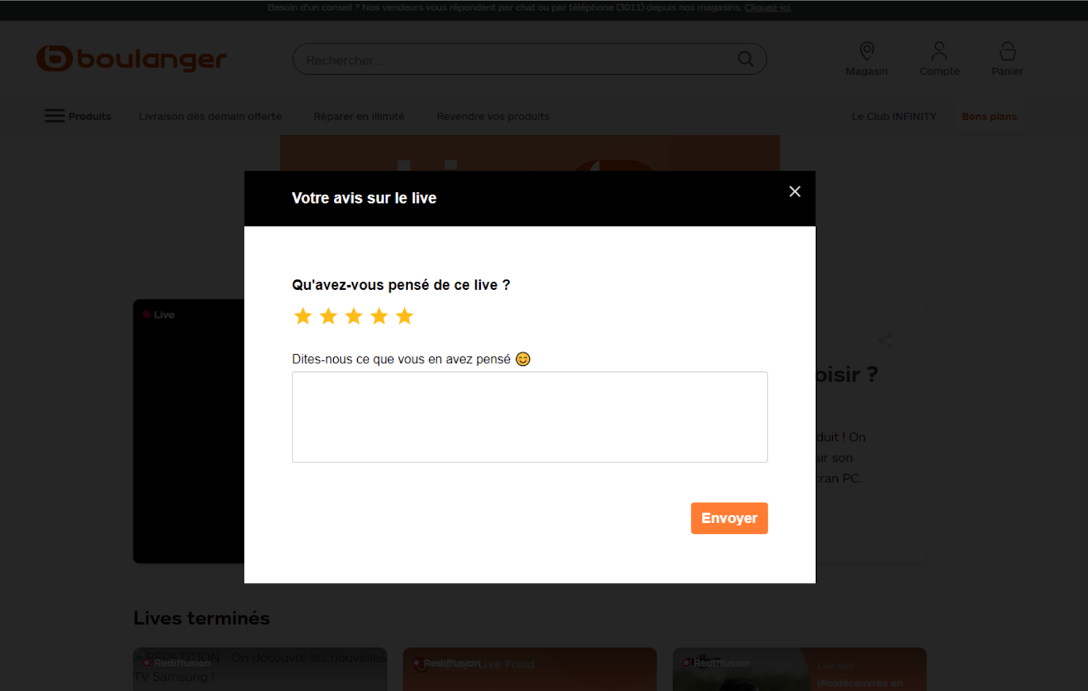Expand the Produits hamburger menu

point(78,116)
